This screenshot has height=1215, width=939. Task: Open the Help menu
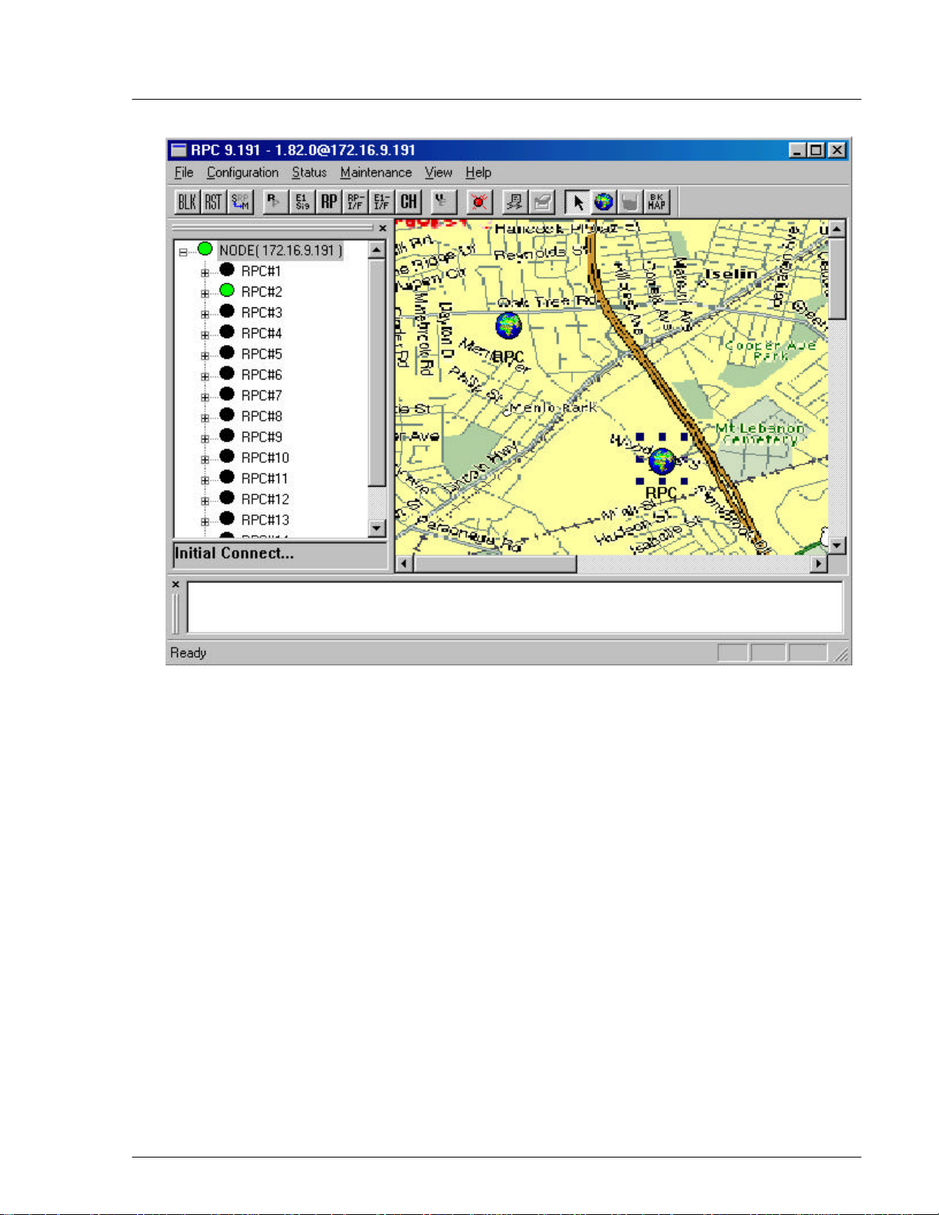[x=478, y=172]
